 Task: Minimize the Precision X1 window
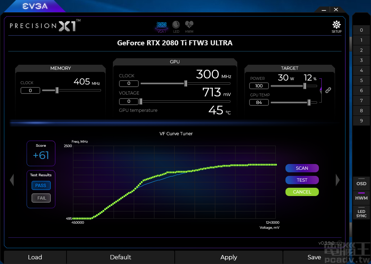click(324, 10)
